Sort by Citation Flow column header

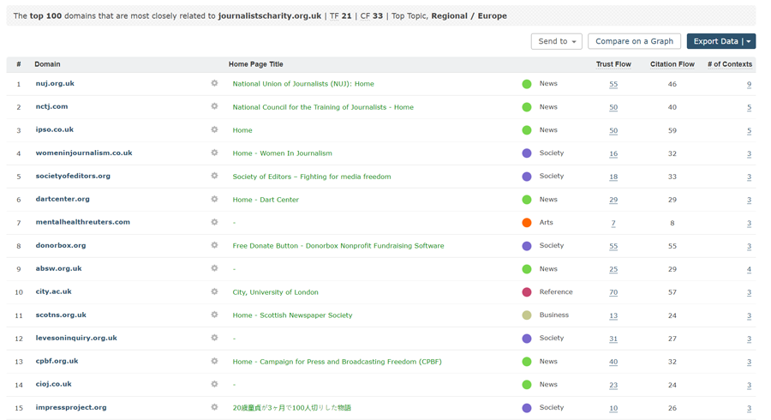tap(672, 64)
